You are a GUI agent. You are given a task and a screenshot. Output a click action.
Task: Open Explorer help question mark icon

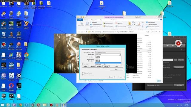(x=161, y=20)
